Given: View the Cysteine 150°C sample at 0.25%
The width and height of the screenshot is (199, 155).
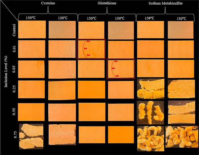Looking at the screenshot, I should point(31,89).
